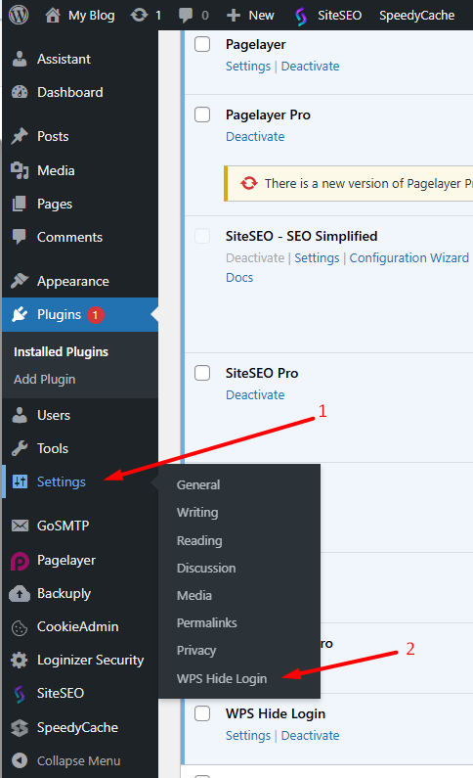Open Discussion in Settings submenu
The width and height of the screenshot is (473, 778).
(x=206, y=569)
